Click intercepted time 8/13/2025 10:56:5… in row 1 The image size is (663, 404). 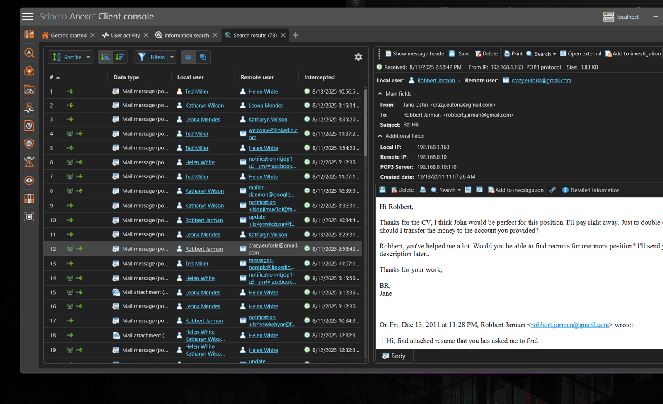(x=336, y=91)
